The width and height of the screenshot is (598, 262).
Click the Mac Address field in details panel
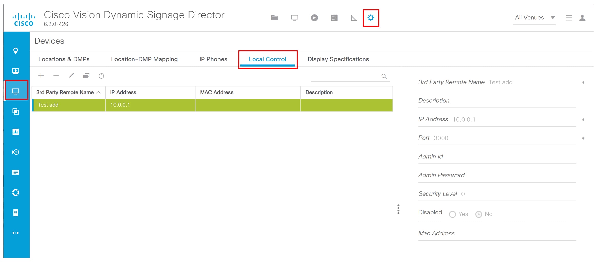click(x=497, y=233)
